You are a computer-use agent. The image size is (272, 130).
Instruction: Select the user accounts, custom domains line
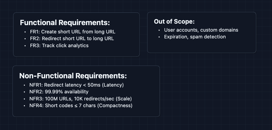point(201,30)
